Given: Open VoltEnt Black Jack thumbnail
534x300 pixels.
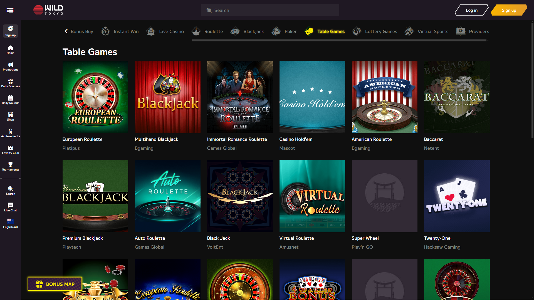Looking at the screenshot, I should (x=240, y=196).
